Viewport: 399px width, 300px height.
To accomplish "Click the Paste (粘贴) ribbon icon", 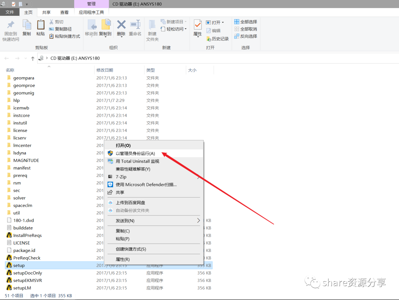I will (41, 25).
